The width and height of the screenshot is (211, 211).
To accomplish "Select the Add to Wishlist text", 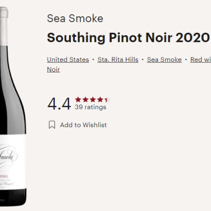I will point(83,125).
